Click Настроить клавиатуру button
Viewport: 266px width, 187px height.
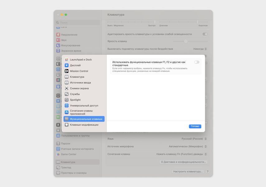[x=188, y=171]
